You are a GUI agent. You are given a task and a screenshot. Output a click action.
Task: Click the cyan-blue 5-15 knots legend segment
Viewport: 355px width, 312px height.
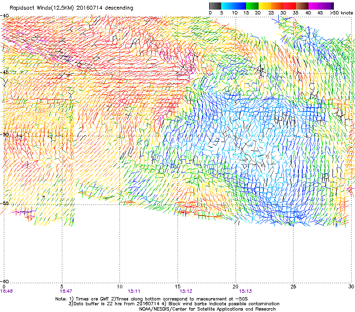(234, 6)
